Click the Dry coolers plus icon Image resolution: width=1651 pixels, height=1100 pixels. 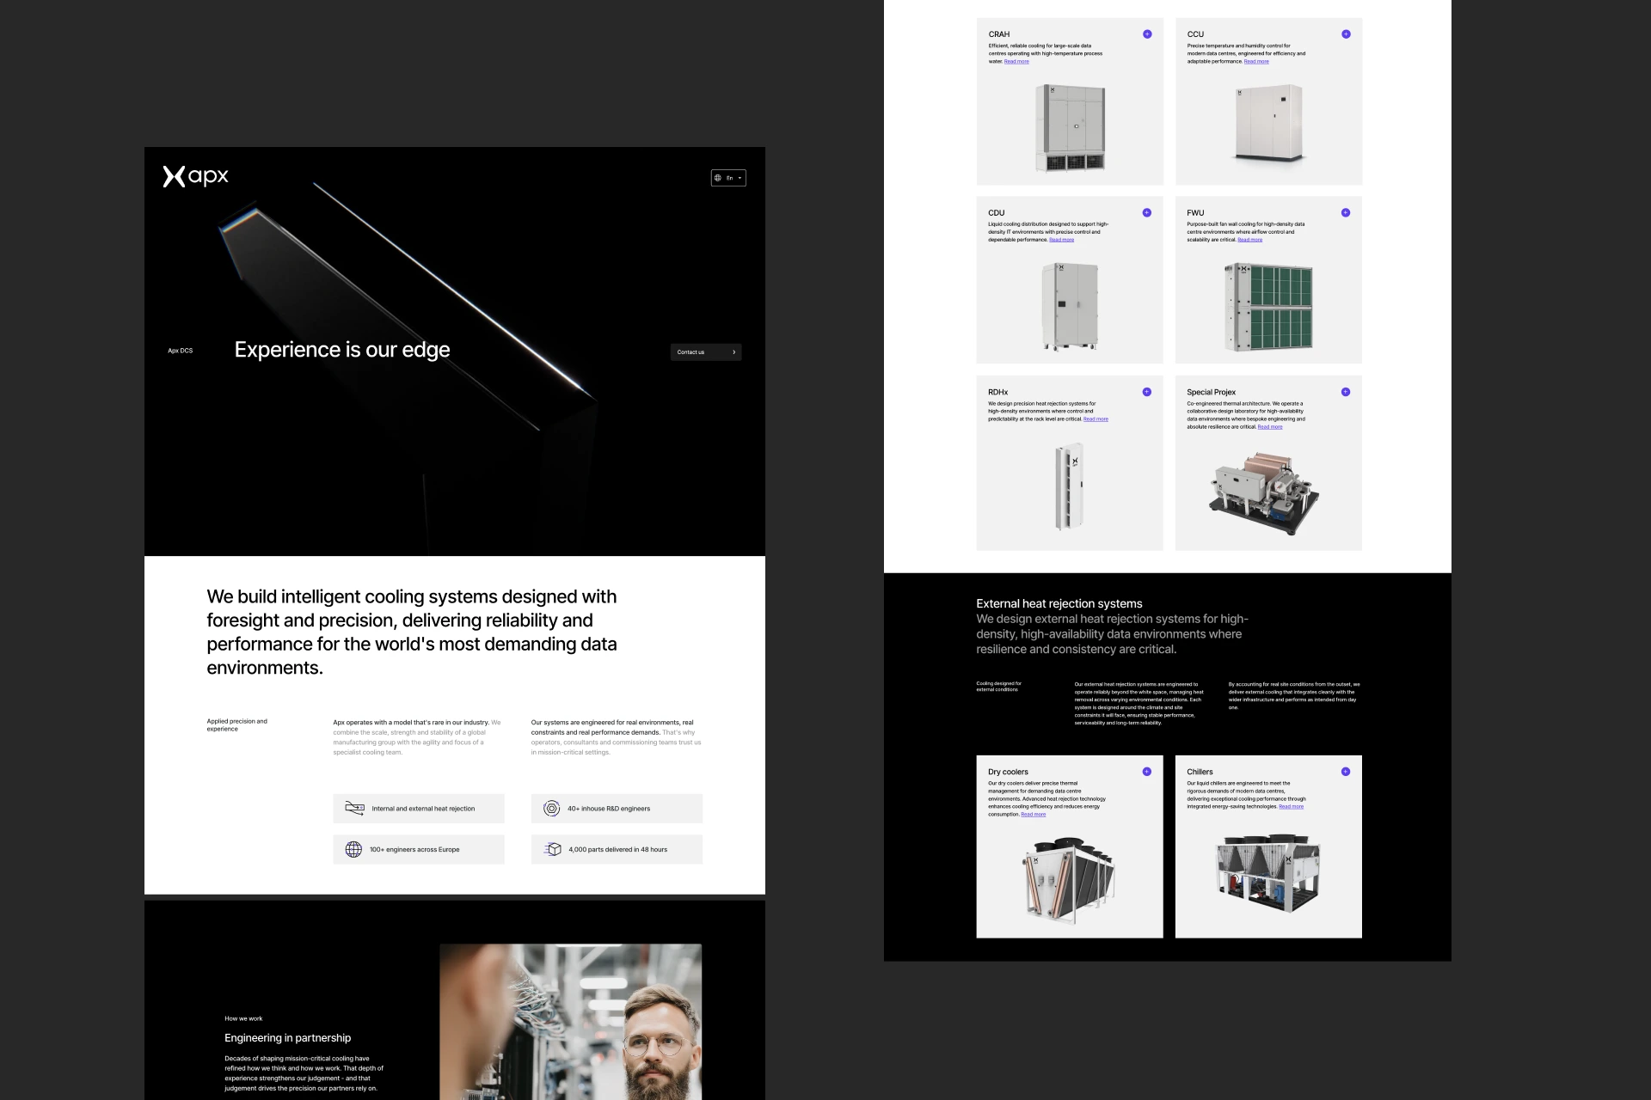pyautogui.click(x=1146, y=772)
